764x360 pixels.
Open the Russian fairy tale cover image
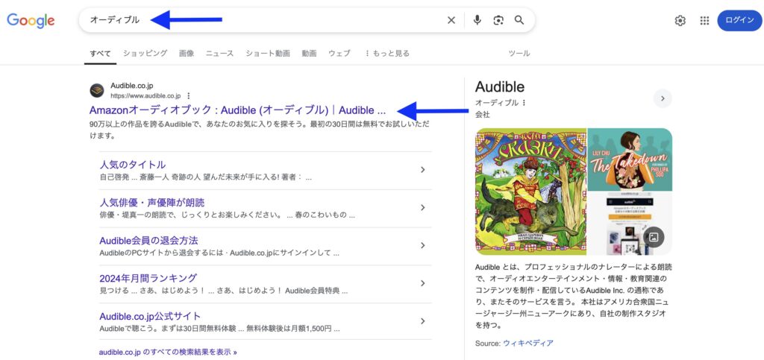click(530, 192)
